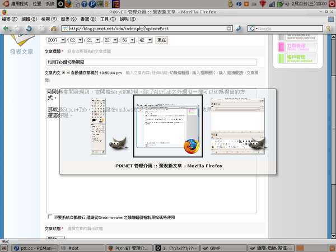
Task: Click the red power shutdown button in panel
Action: [x=332, y=4]
